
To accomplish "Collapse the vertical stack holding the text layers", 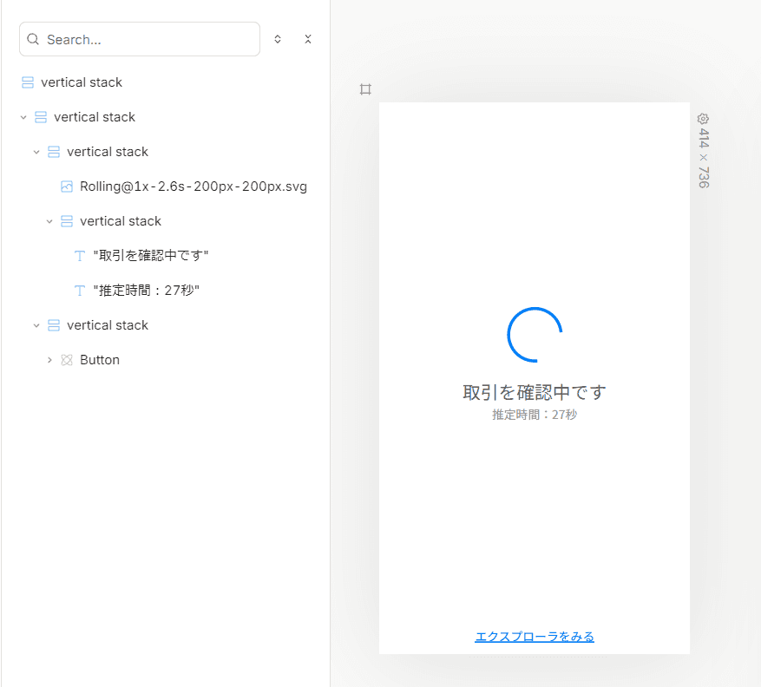I will click(x=49, y=221).
